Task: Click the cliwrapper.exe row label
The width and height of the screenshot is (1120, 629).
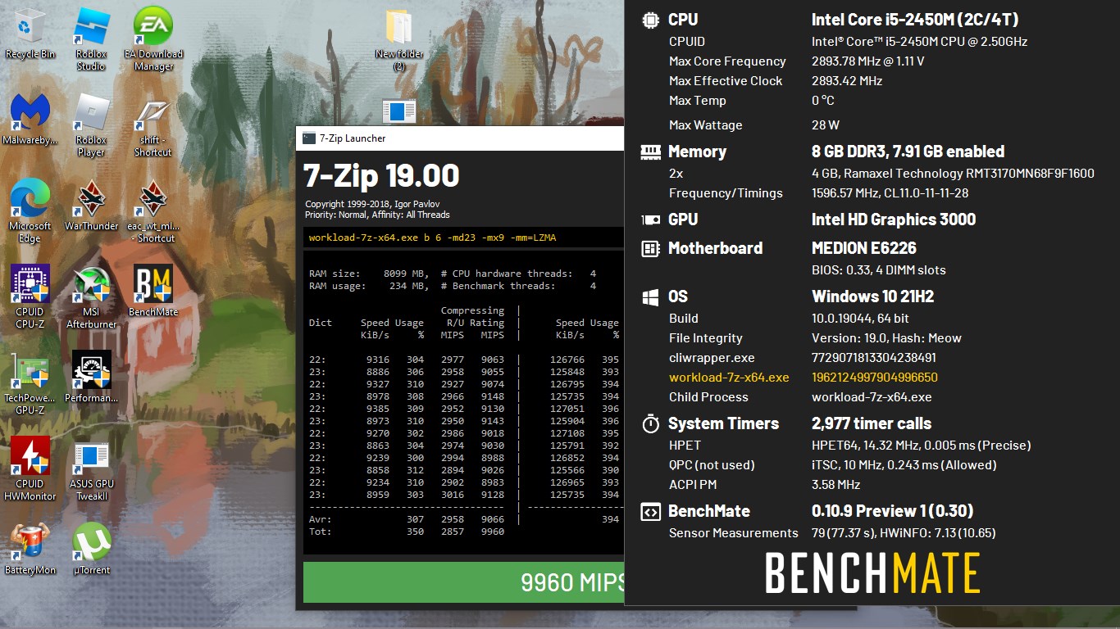Action: pyautogui.click(x=712, y=358)
